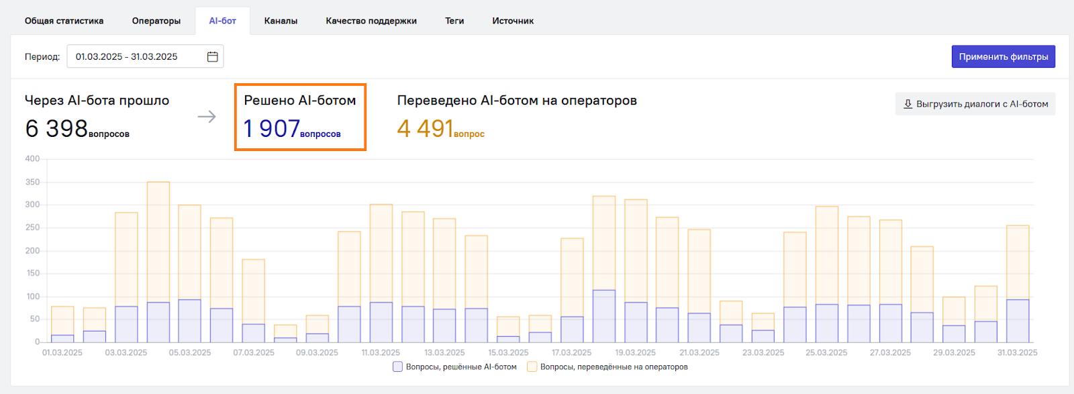Toggle legend swatch Вопросы, переведённые на операторов
The image size is (1074, 394).
[x=532, y=367]
